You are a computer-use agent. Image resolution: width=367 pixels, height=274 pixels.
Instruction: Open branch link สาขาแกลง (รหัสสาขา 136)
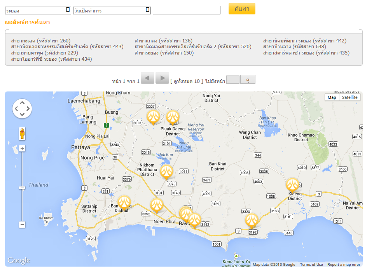coord(163,41)
